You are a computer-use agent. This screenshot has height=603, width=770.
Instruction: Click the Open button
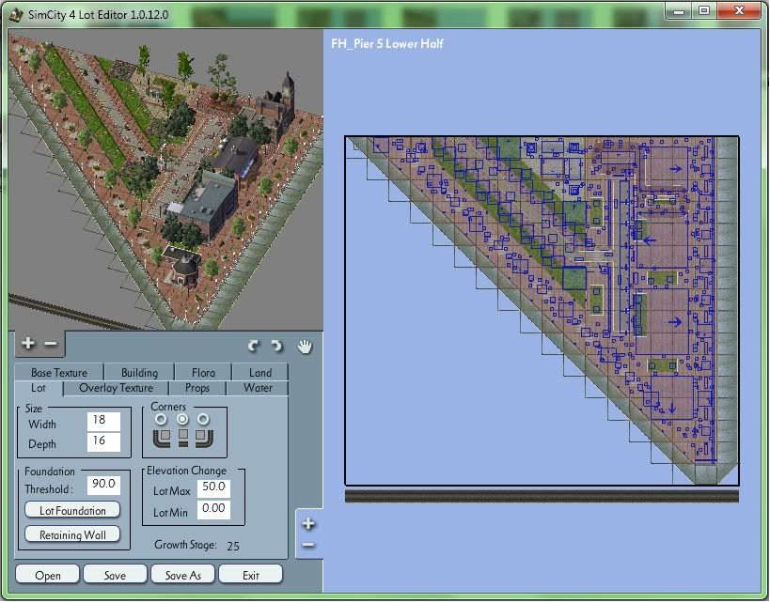(48, 575)
